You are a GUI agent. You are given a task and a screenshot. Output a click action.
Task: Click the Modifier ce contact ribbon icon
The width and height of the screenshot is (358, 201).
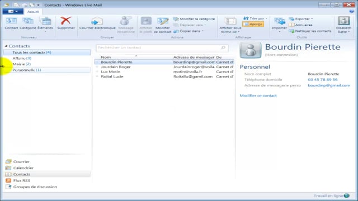click(163, 25)
